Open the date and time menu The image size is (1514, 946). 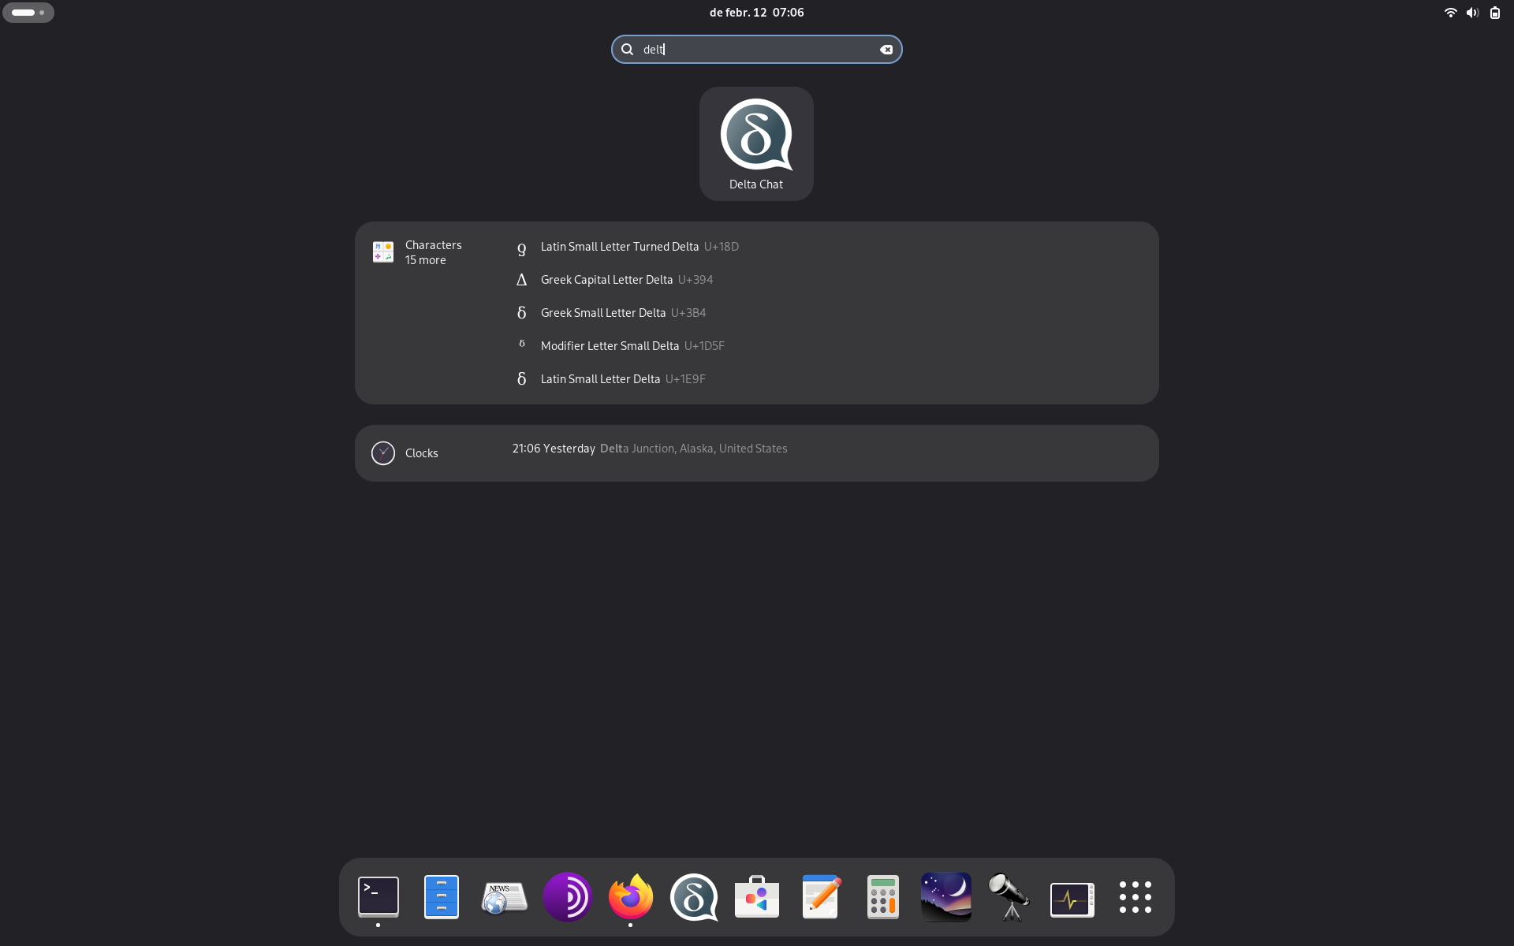click(x=756, y=13)
